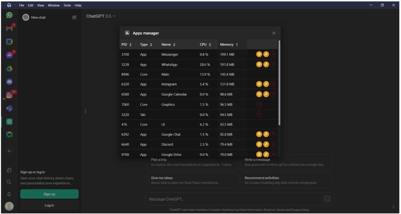Screen dimensions: 401x214
Task: Click the Log in button
Action: click(x=49, y=205)
